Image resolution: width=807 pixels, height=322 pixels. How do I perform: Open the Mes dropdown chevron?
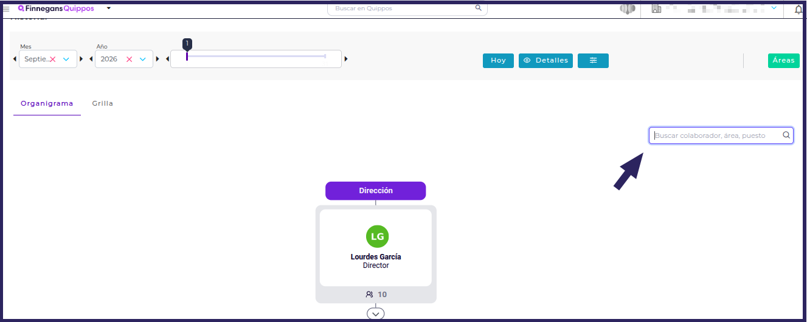click(x=66, y=60)
